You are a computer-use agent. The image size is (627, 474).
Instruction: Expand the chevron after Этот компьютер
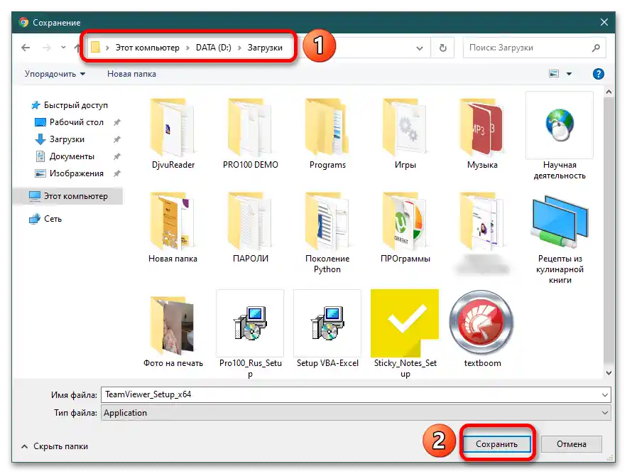[187, 48]
